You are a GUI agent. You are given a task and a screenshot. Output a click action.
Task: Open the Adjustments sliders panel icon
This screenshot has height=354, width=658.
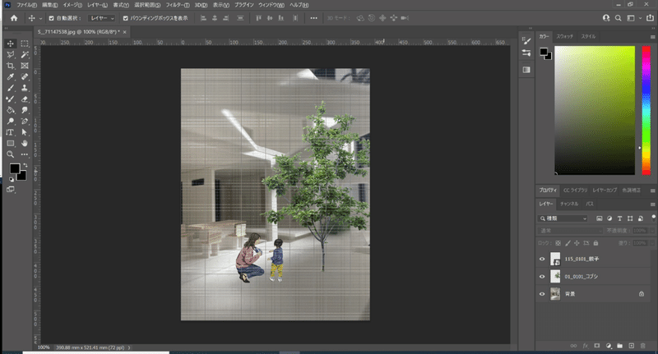[x=526, y=53]
